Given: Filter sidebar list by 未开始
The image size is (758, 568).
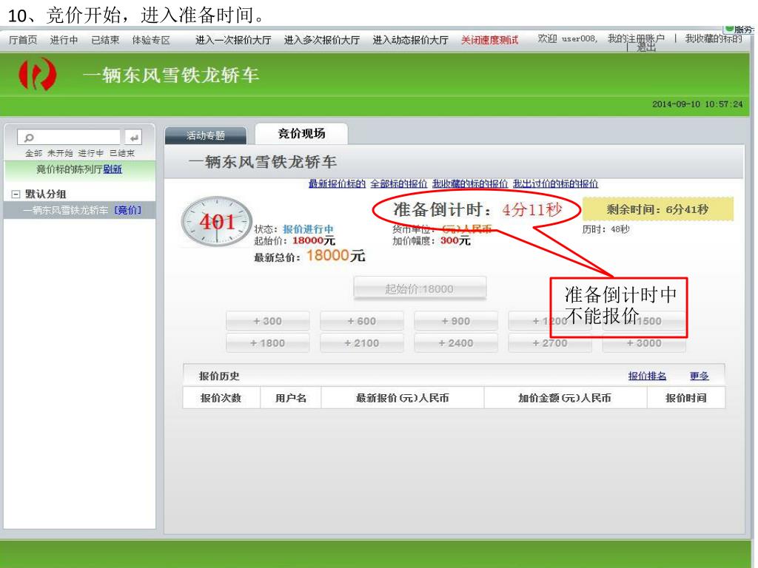Looking at the screenshot, I should [x=60, y=153].
